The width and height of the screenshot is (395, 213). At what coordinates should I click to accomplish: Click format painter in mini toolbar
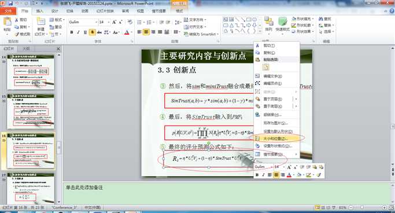(x=319, y=174)
